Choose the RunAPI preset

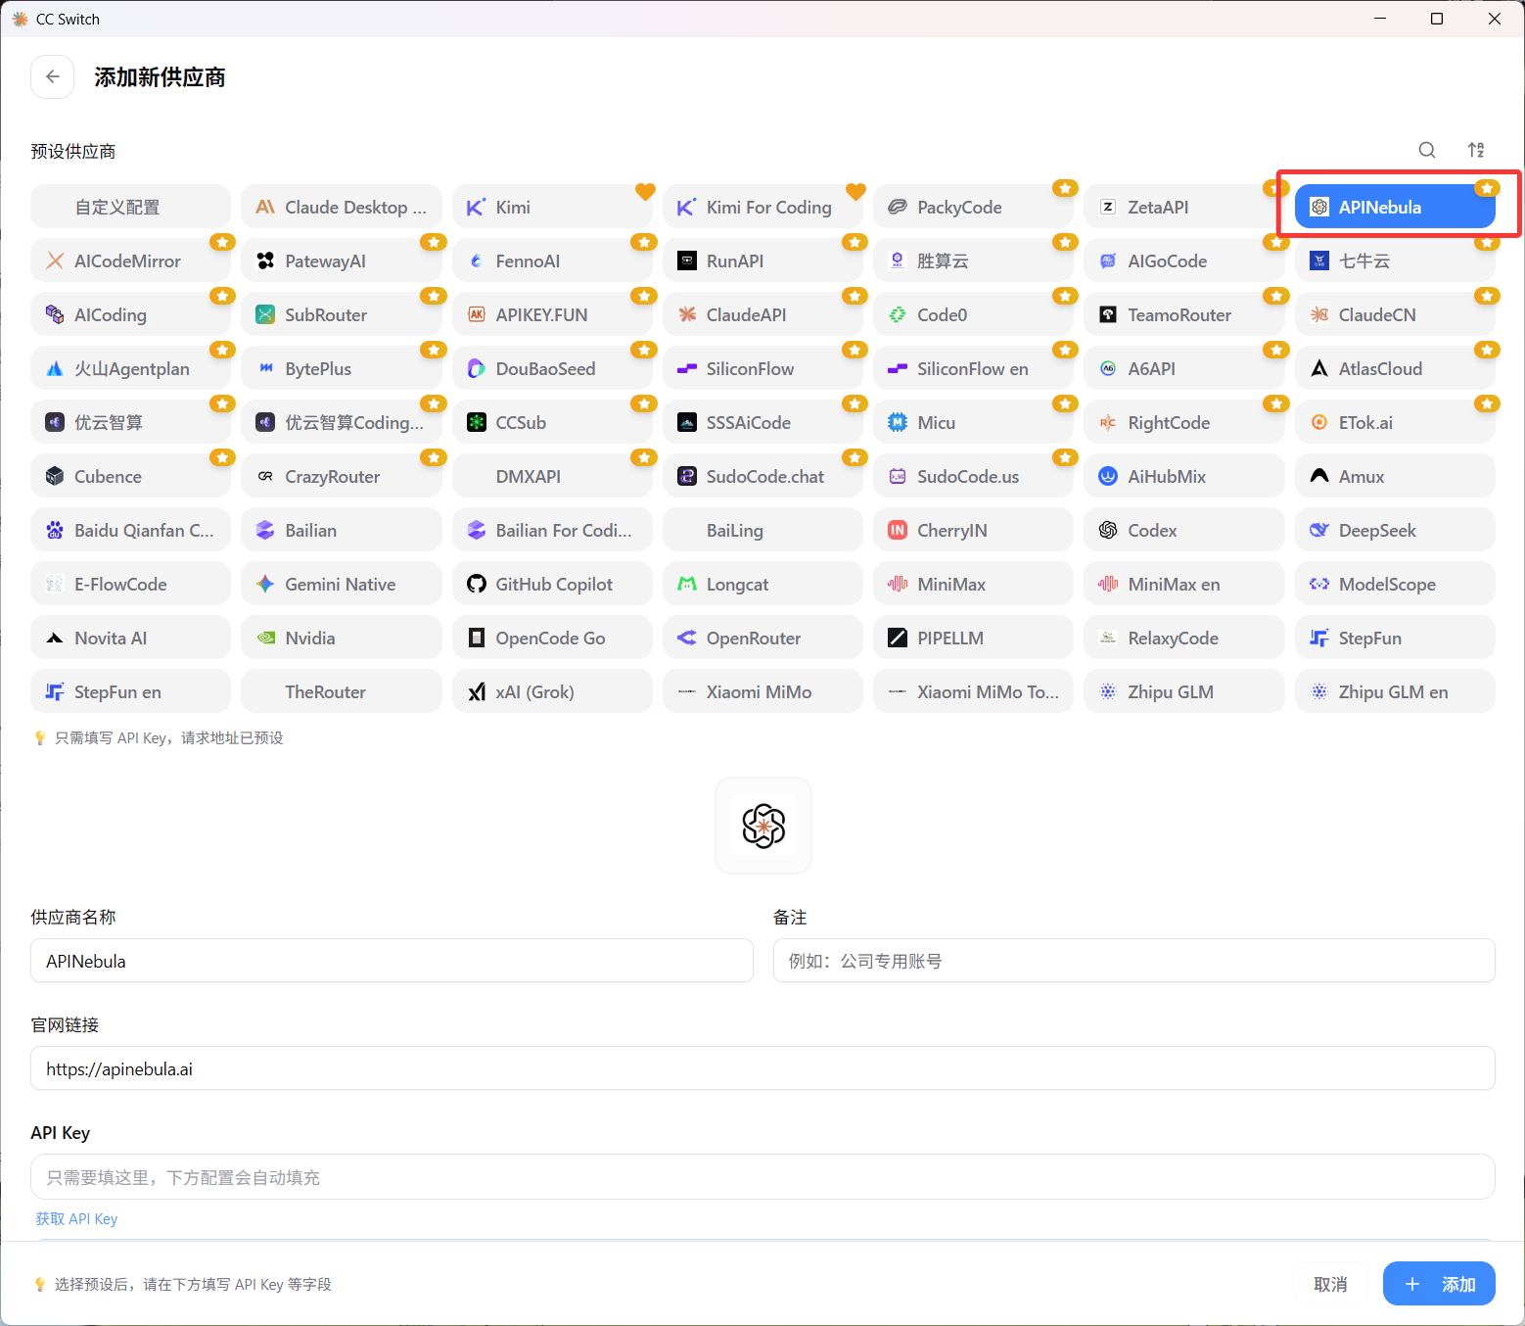point(762,260)
